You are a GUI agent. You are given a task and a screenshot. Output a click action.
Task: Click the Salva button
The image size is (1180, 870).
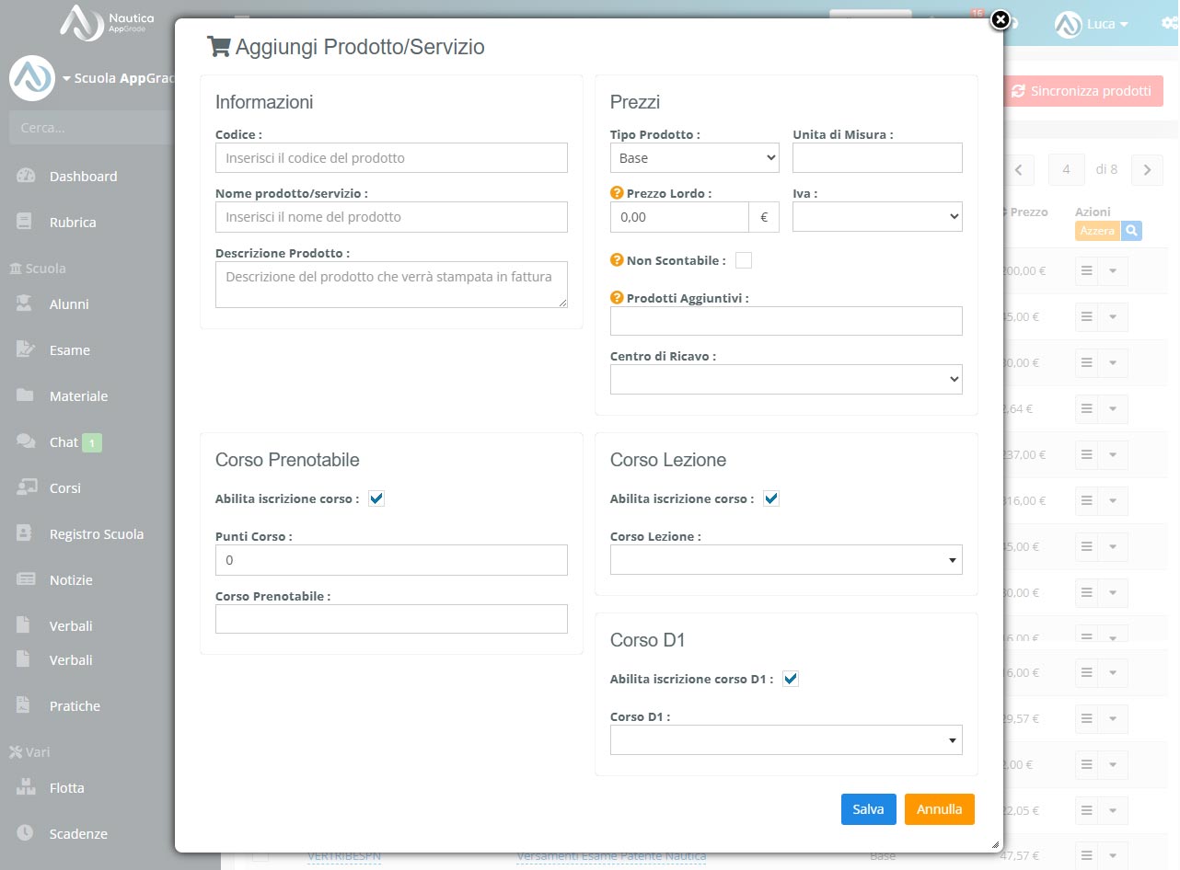pos(868,809)
